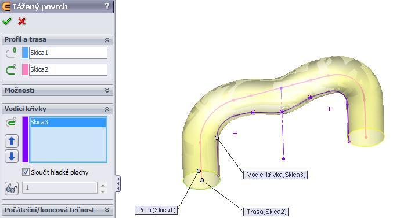
Task: Select Skica3 in the guide curves list
Action: pyautogui.click(x=68, y=123)
